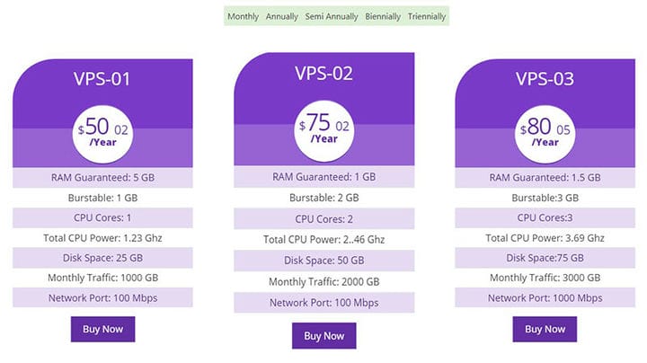This screenshot has width=647, height=363.
Task: Select the VPS-02 plan title
Action: tap(323, 74)
